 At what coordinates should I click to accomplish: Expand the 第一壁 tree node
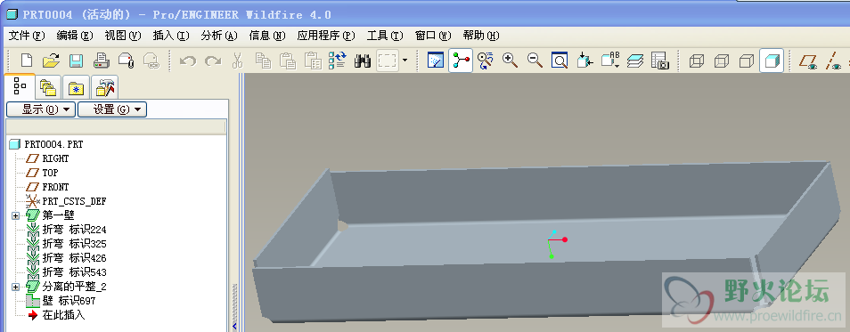tap(15, 215)
